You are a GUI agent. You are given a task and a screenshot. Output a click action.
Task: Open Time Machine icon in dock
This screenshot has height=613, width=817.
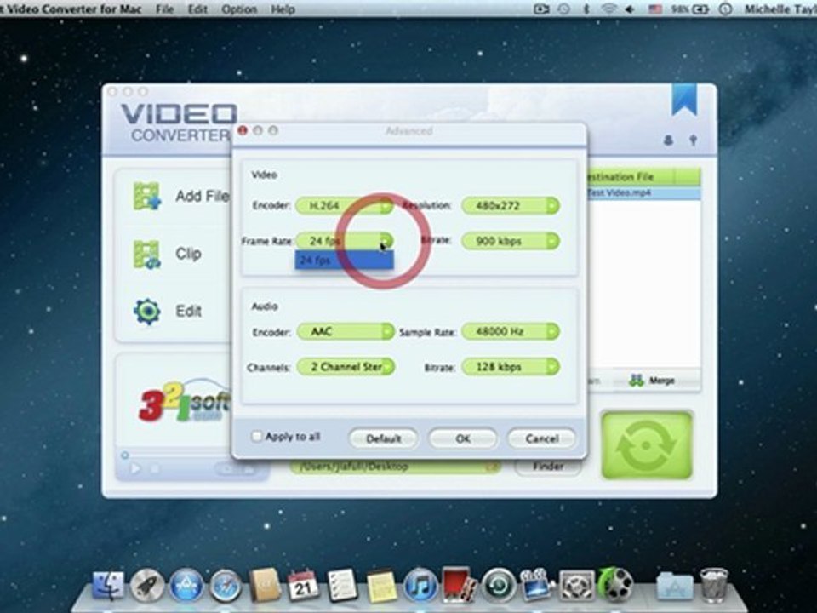click(498, 586)
